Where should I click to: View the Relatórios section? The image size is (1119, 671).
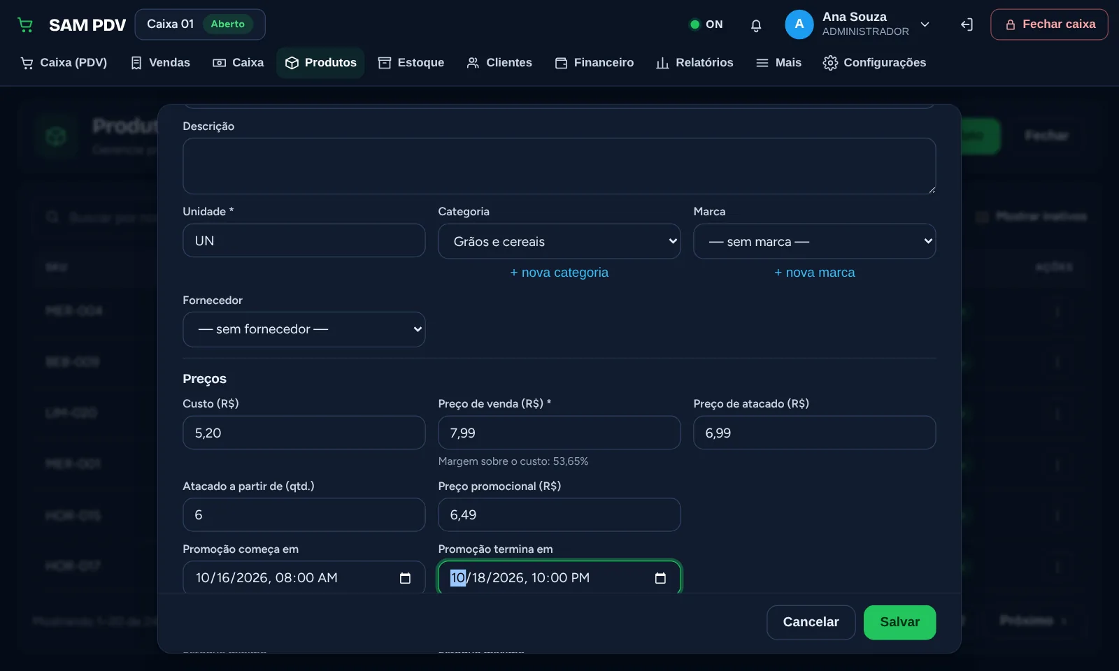pos(694,63)
